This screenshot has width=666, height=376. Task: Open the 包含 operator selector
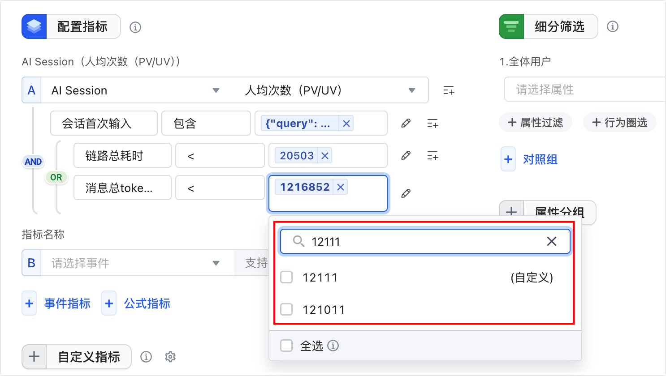206,123
